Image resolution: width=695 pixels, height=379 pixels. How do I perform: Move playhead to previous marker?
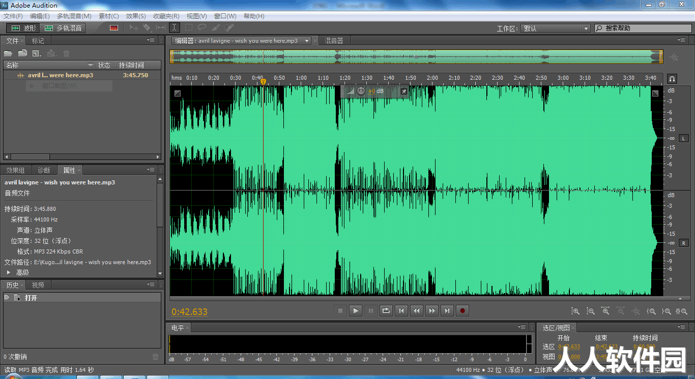click(401, 310)
